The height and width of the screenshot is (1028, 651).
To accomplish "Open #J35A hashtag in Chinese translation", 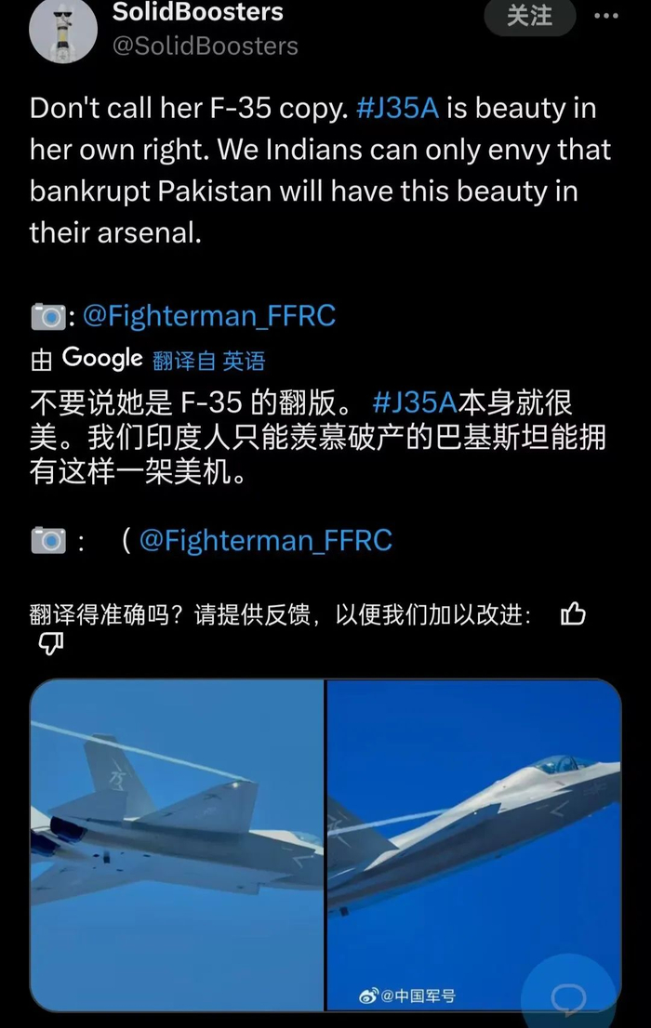I will [x=415, y=402].
